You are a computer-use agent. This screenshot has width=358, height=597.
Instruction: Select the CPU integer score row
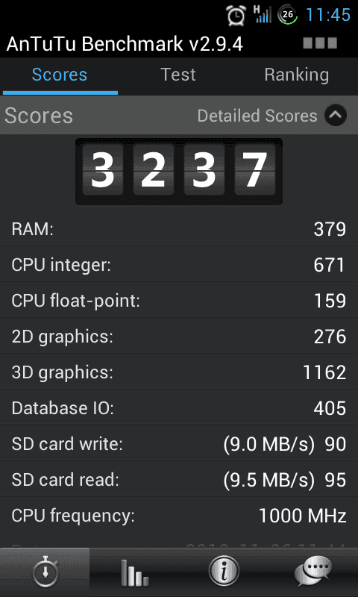[x=179, y=265]
